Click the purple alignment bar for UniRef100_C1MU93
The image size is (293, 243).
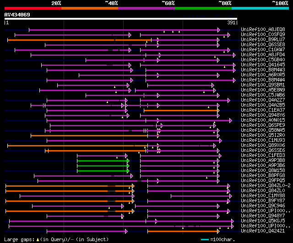[133, 140]
